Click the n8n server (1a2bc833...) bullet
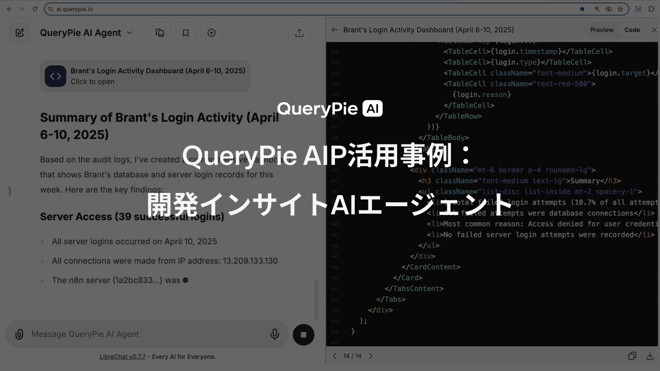The width and height of the screenshot is (660, 371). click(120, 280)
